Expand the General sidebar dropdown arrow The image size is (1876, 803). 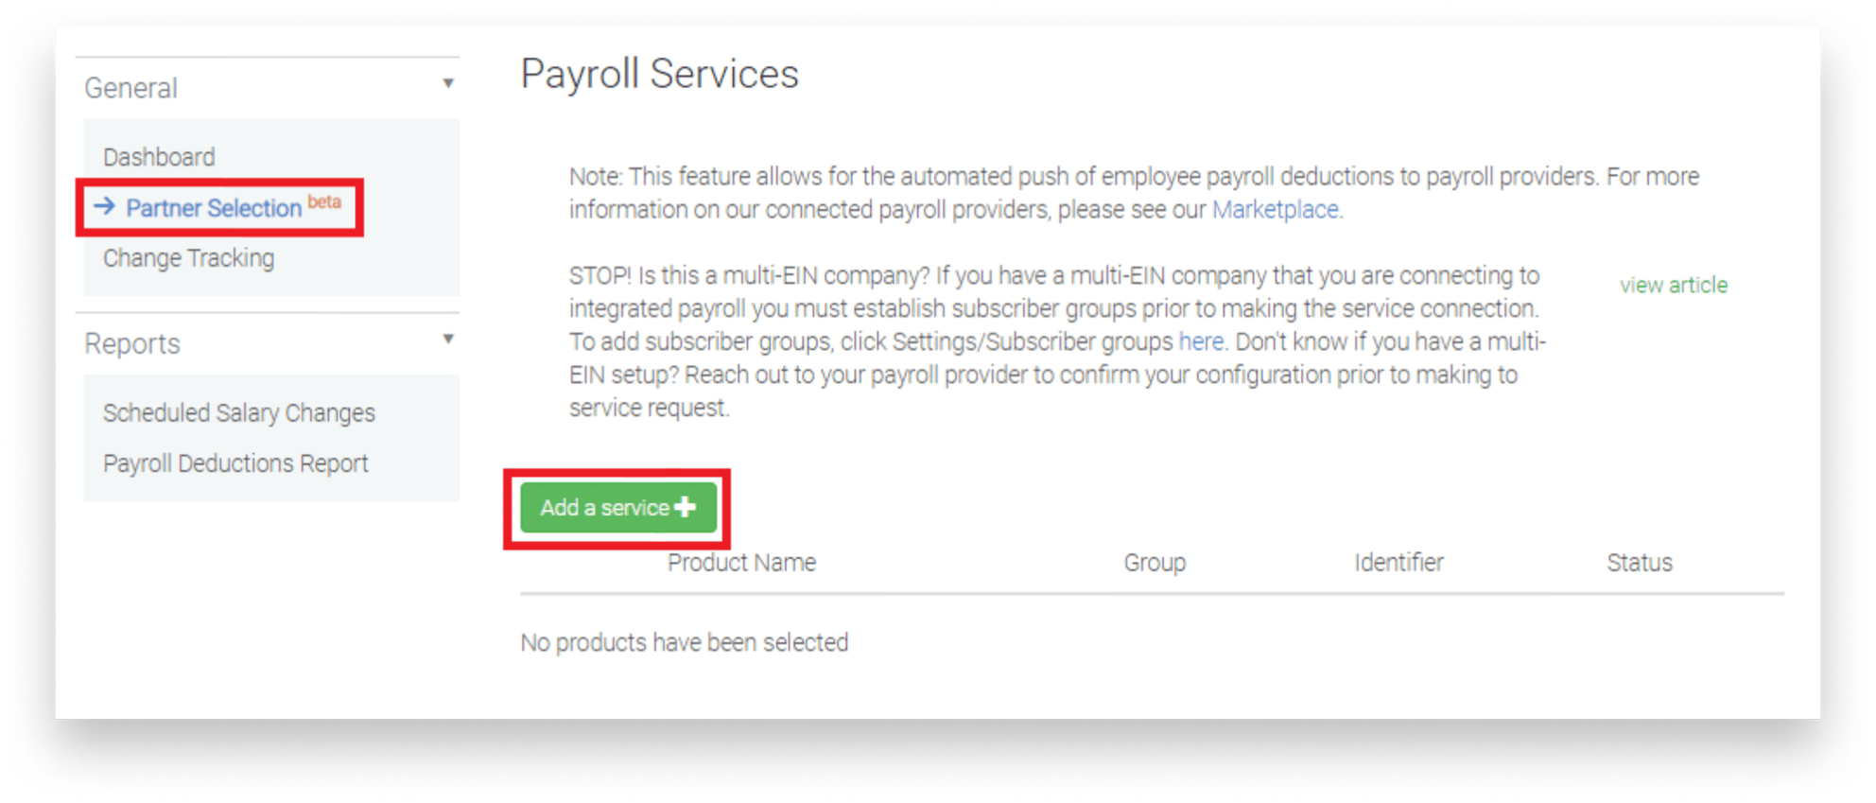pyautogui.click(x=448, y=84)
